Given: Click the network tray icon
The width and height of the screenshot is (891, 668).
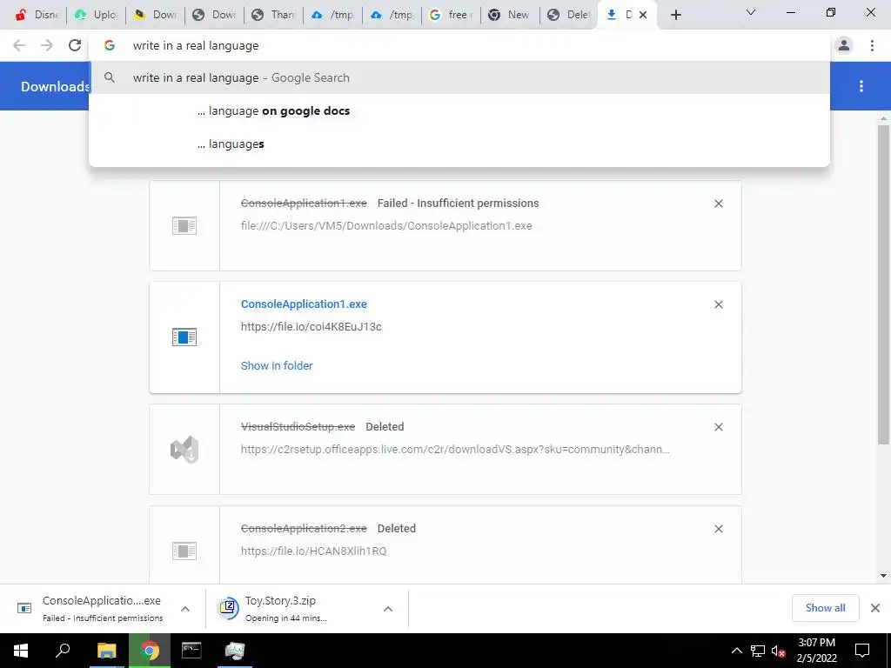Looking at the screenshot, I should (x=758, y=651).
